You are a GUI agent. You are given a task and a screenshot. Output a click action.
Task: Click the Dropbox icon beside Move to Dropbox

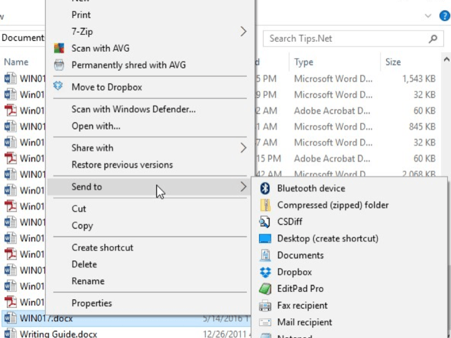58,86
